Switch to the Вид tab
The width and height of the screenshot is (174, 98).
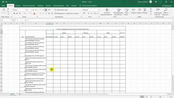[x=68, y=5]
